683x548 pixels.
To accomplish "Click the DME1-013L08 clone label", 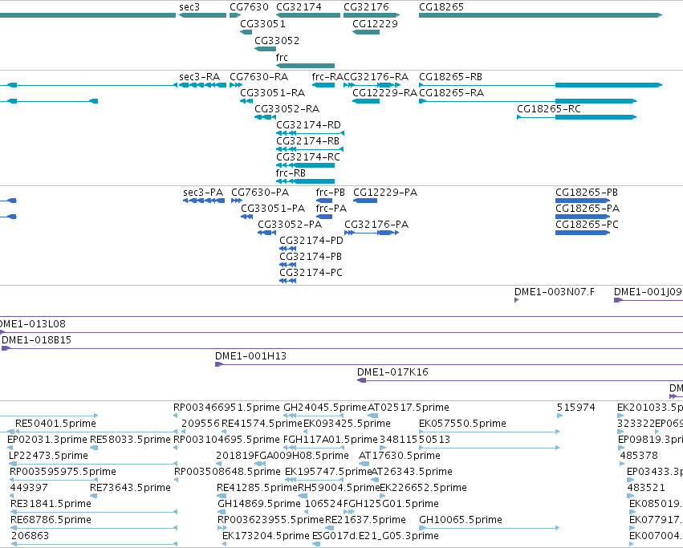I will pyautogui.click(x=32, y=324).
